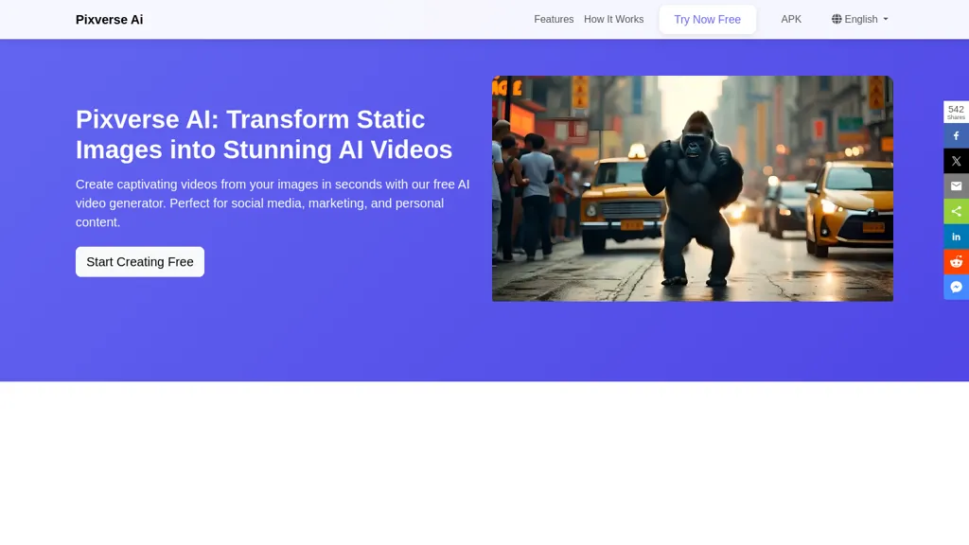Image resolution: width=969 pixels, height=545 pixels.
Task: Click the Try Now Free button
Action: (x=708, y=19)
